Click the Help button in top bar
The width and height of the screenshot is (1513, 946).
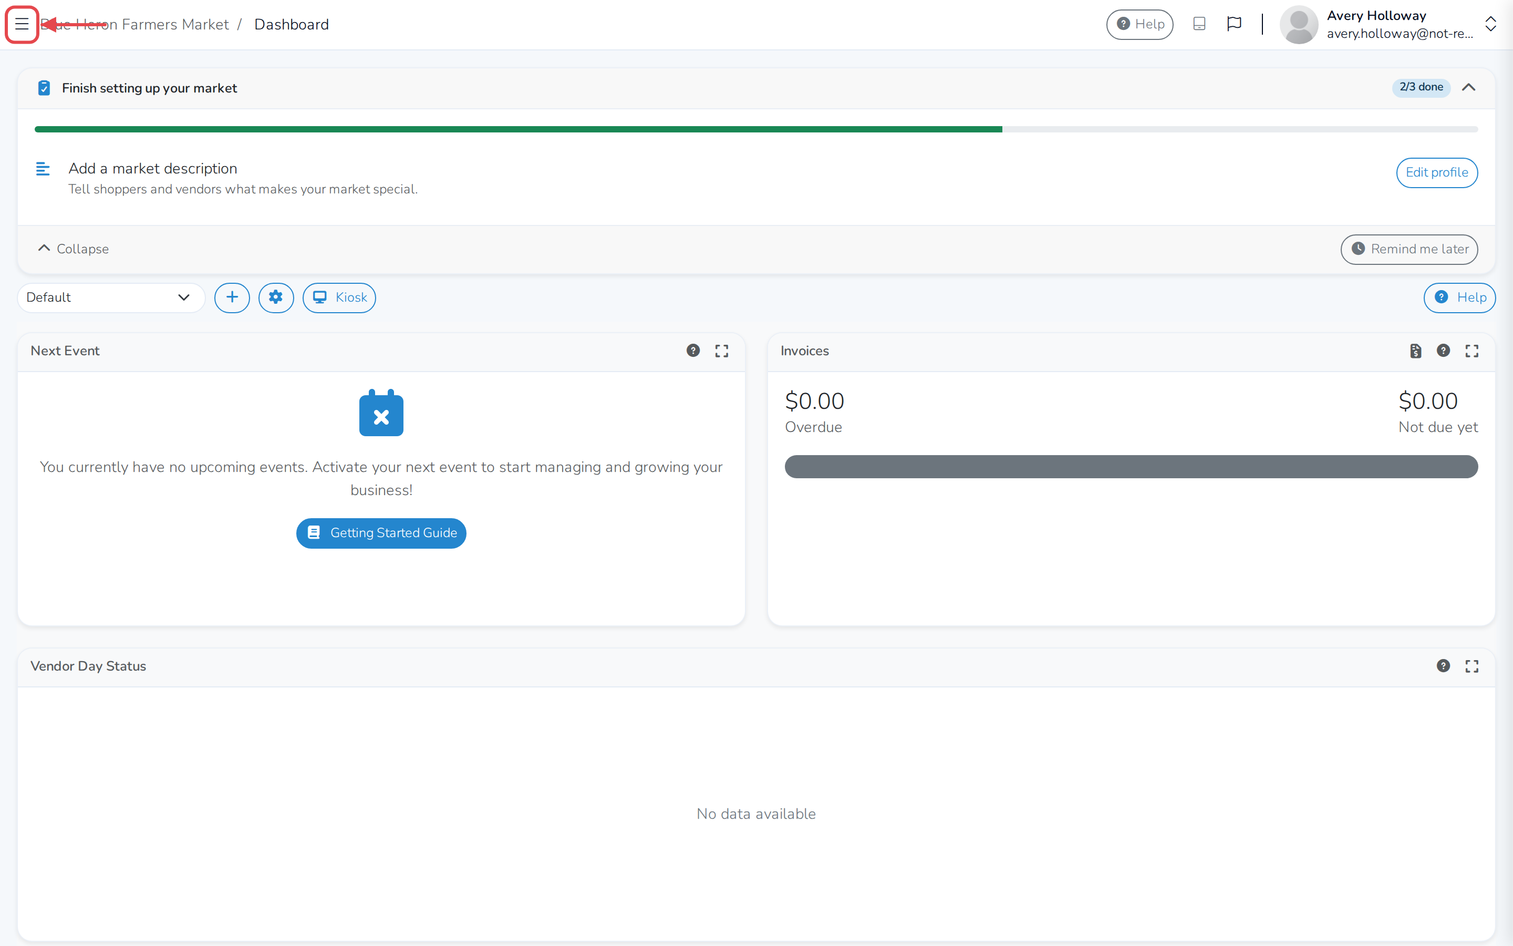[1139, 24]
